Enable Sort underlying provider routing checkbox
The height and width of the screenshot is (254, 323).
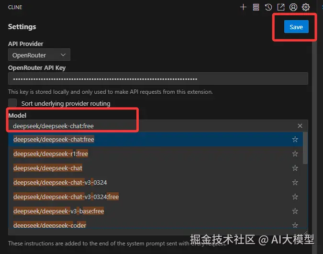[x=12, y=103]
